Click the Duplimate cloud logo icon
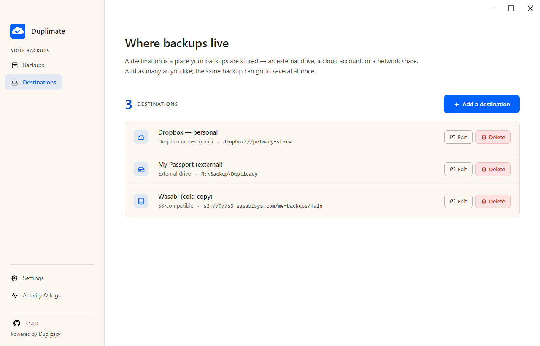The height and width of the screenshot is (346, 540). pyautogui.click(x=18, y=31)
